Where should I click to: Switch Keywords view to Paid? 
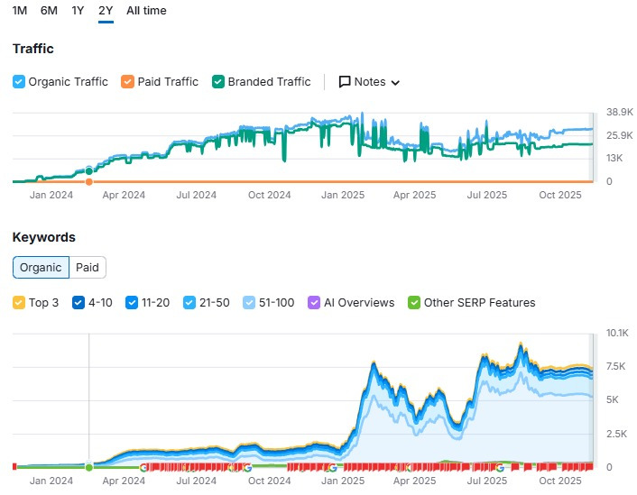pos(88,267)
